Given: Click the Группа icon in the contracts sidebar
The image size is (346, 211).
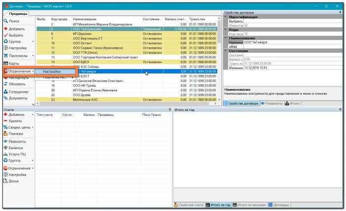Looking at the screenshot, I should [x=6, y=41].
